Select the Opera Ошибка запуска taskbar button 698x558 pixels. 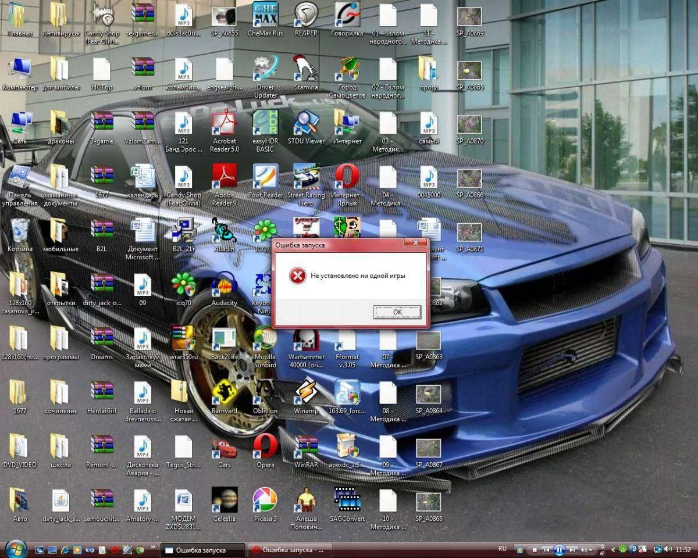(289, 550)
